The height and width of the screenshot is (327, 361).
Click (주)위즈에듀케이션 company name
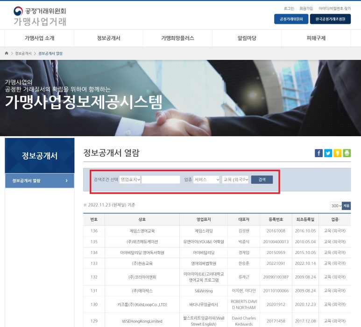pos(142,242)
